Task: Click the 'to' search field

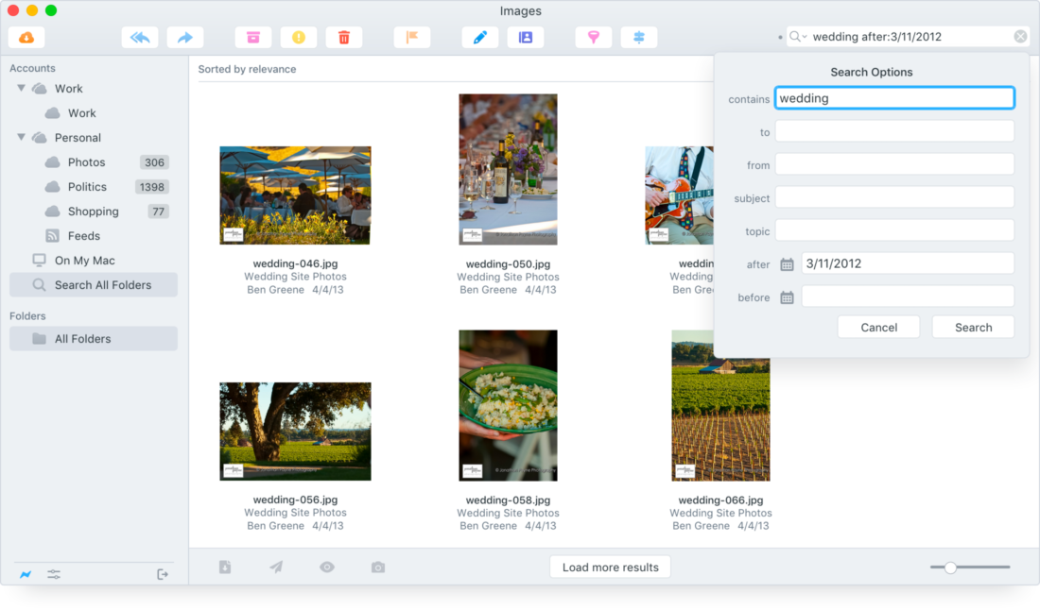Action: pyautogui.click(x=894, y=131)
